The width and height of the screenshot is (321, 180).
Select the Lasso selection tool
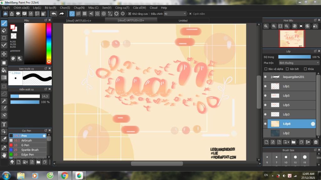click(4, 94)
